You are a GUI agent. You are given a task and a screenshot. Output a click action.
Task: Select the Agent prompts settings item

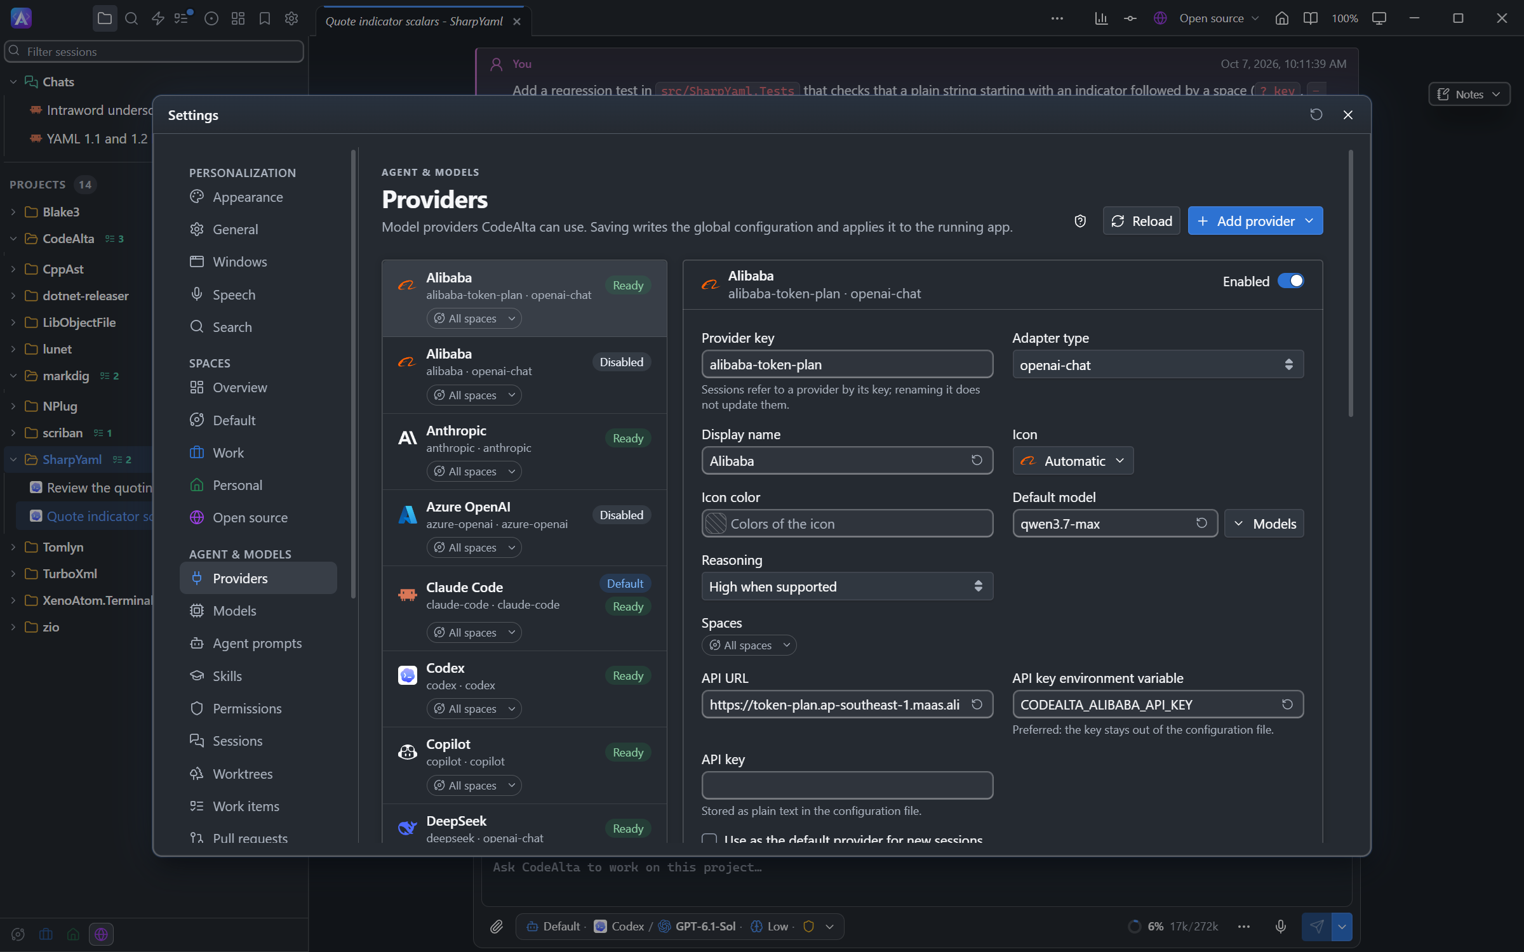pyautogui.click(x=258, y=643)
